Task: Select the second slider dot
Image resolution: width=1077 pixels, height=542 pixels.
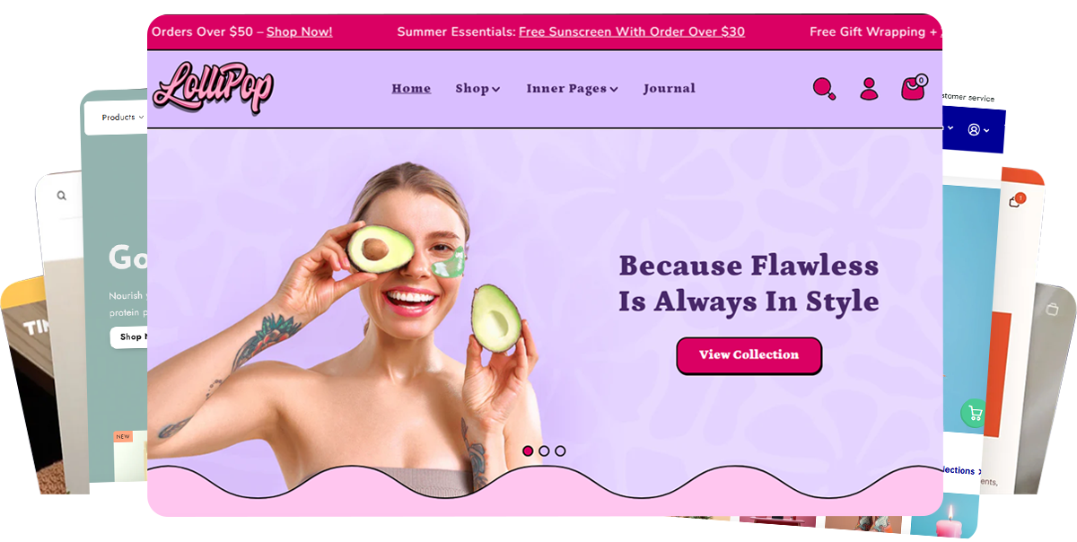Action: [544, 450]
